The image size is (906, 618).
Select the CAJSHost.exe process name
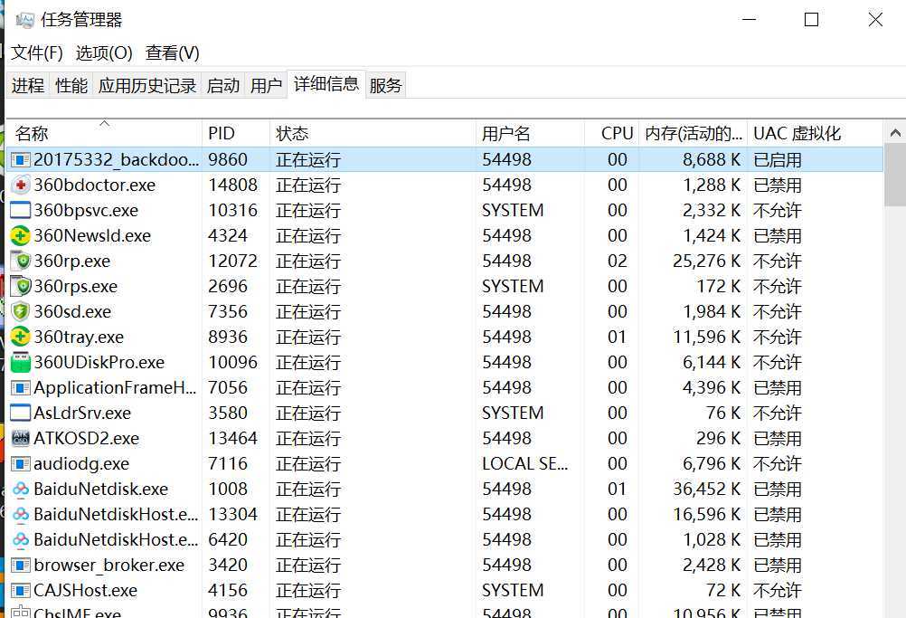(86, 590)
